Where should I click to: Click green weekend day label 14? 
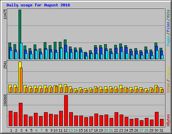pyautogui.click(x=76, y=130)
